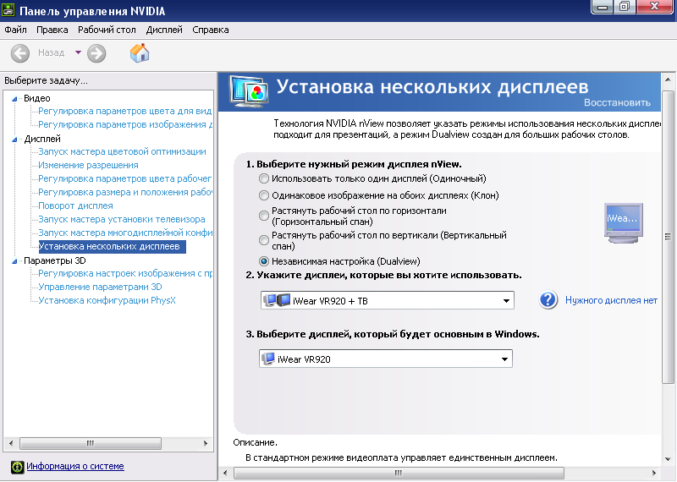Open Запуск мастера многодисплейной конфигурации
This screenshot has width=677, height=482.
125,233
